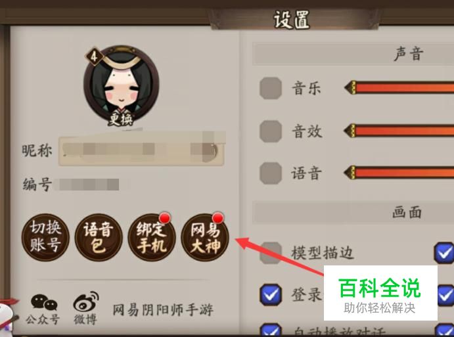Open the 语音包 round button
This screenshot has height=337, width=454.
pos(99,237)
